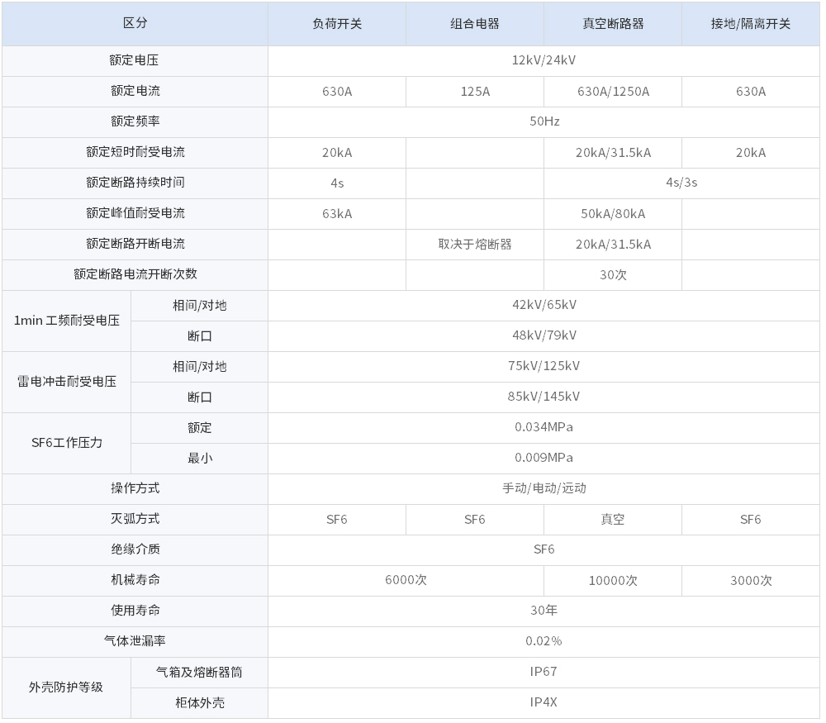Viewport: 826px width, 723px height.
Task: Click the 额定频率 row label
Action: point(135,121)
